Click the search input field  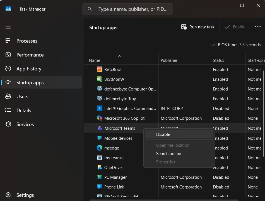tap(127, 9)
